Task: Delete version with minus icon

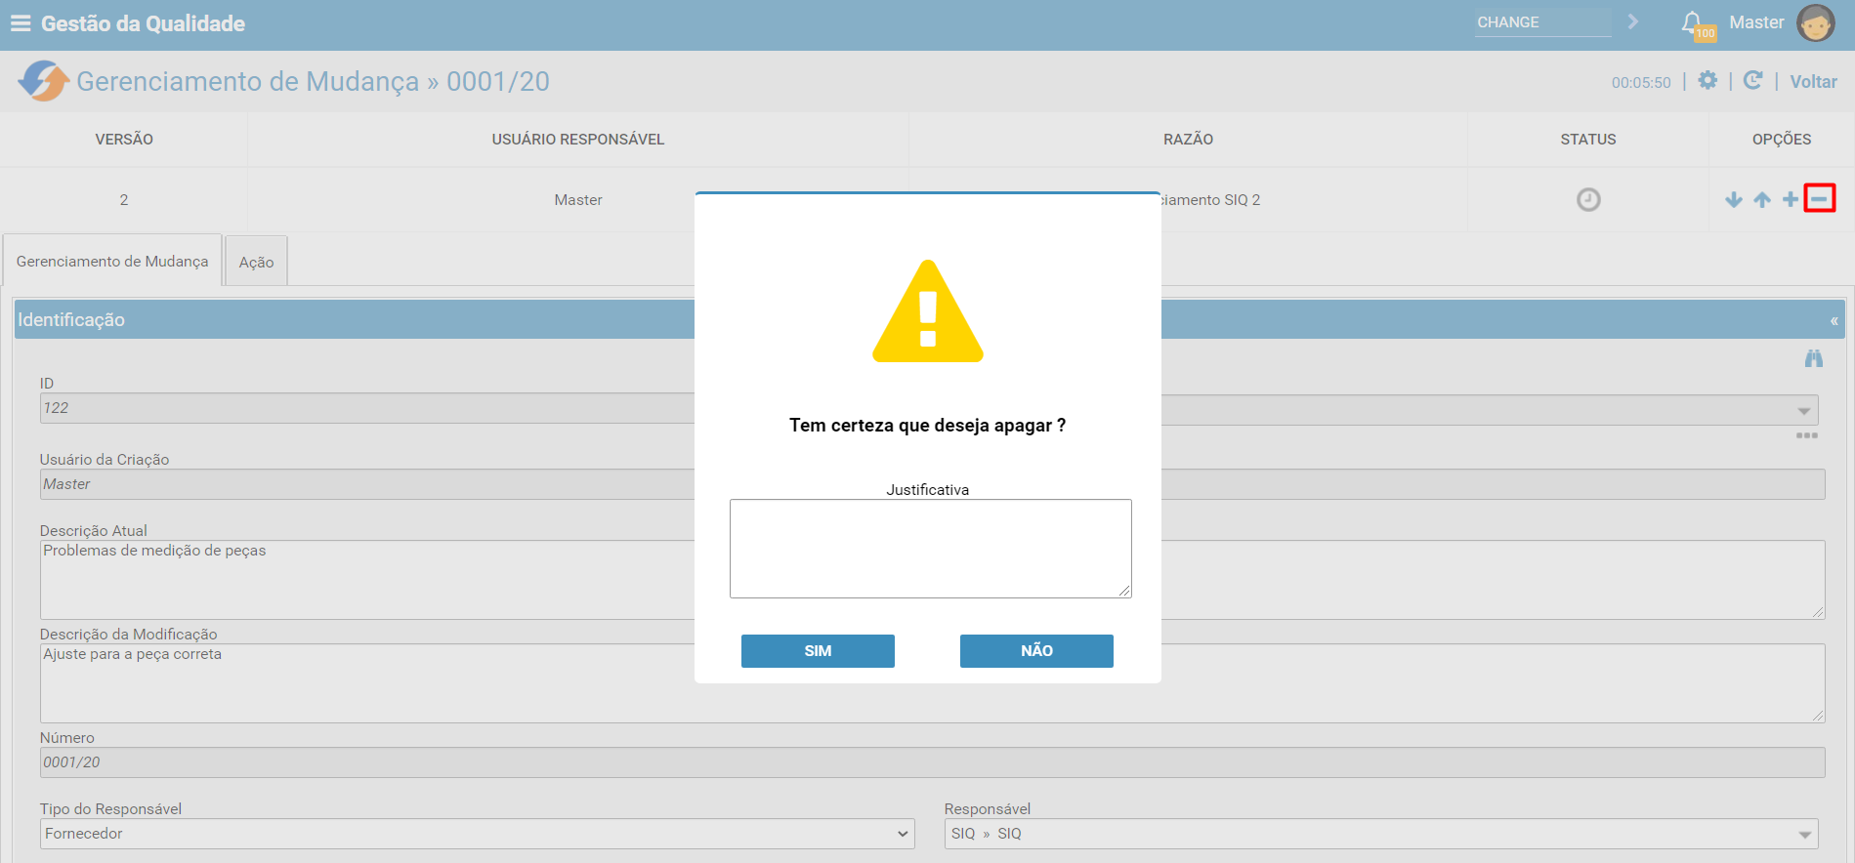Action: 1819,199
